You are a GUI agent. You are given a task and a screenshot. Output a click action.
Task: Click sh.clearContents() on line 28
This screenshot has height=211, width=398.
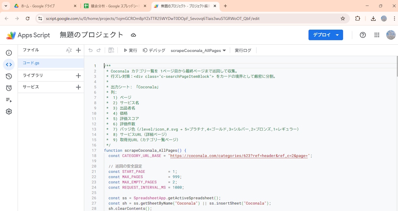click(x=130, y=209)
